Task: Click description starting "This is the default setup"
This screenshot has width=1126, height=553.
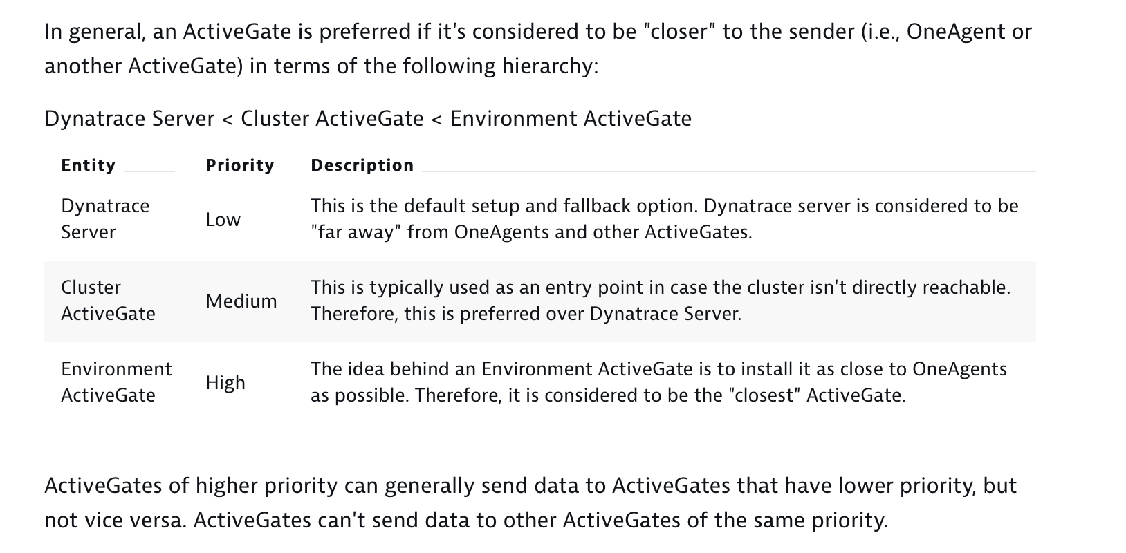Action: pyautogui.click(x=664, y=218)
